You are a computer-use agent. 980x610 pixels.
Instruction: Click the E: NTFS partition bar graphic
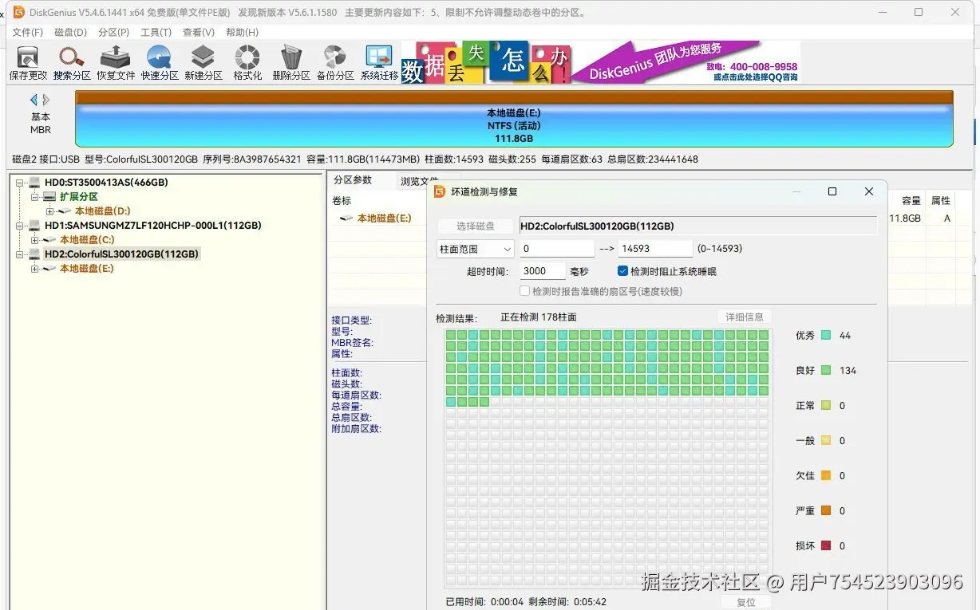(x=514, y=119)
